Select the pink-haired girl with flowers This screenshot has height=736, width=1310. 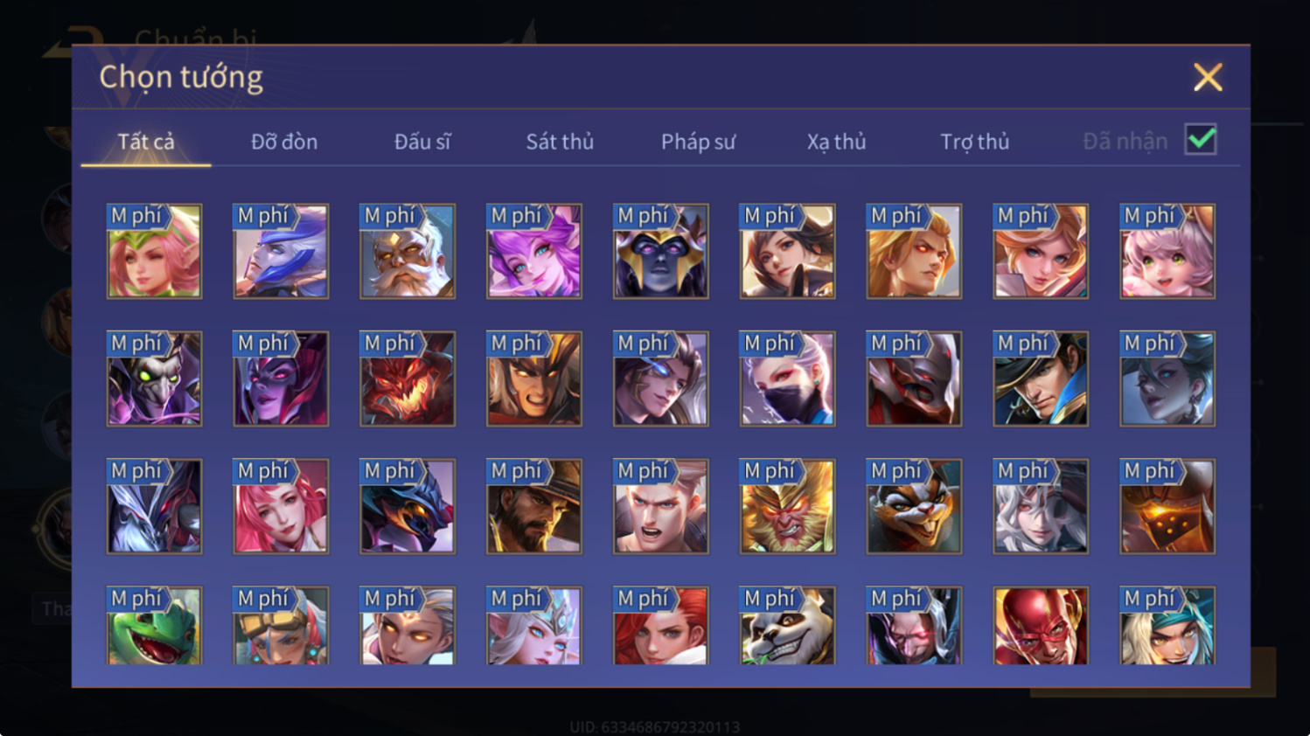[1167, 252]
